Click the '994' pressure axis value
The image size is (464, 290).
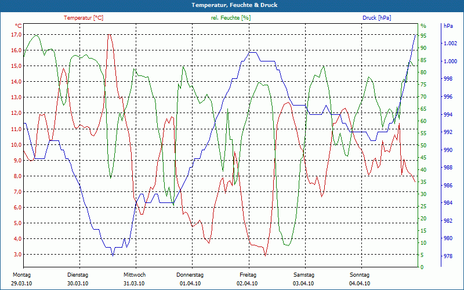coord(448,114)
